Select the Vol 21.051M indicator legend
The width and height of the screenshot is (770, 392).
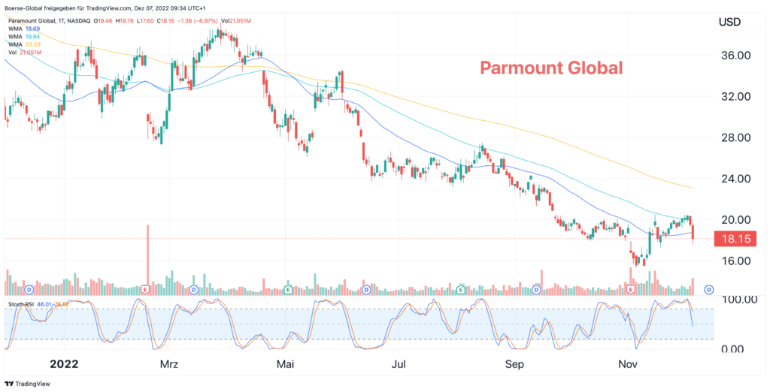(x=25, y=53)
